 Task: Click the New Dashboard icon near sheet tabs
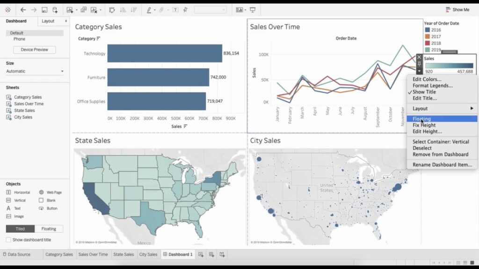210,255
